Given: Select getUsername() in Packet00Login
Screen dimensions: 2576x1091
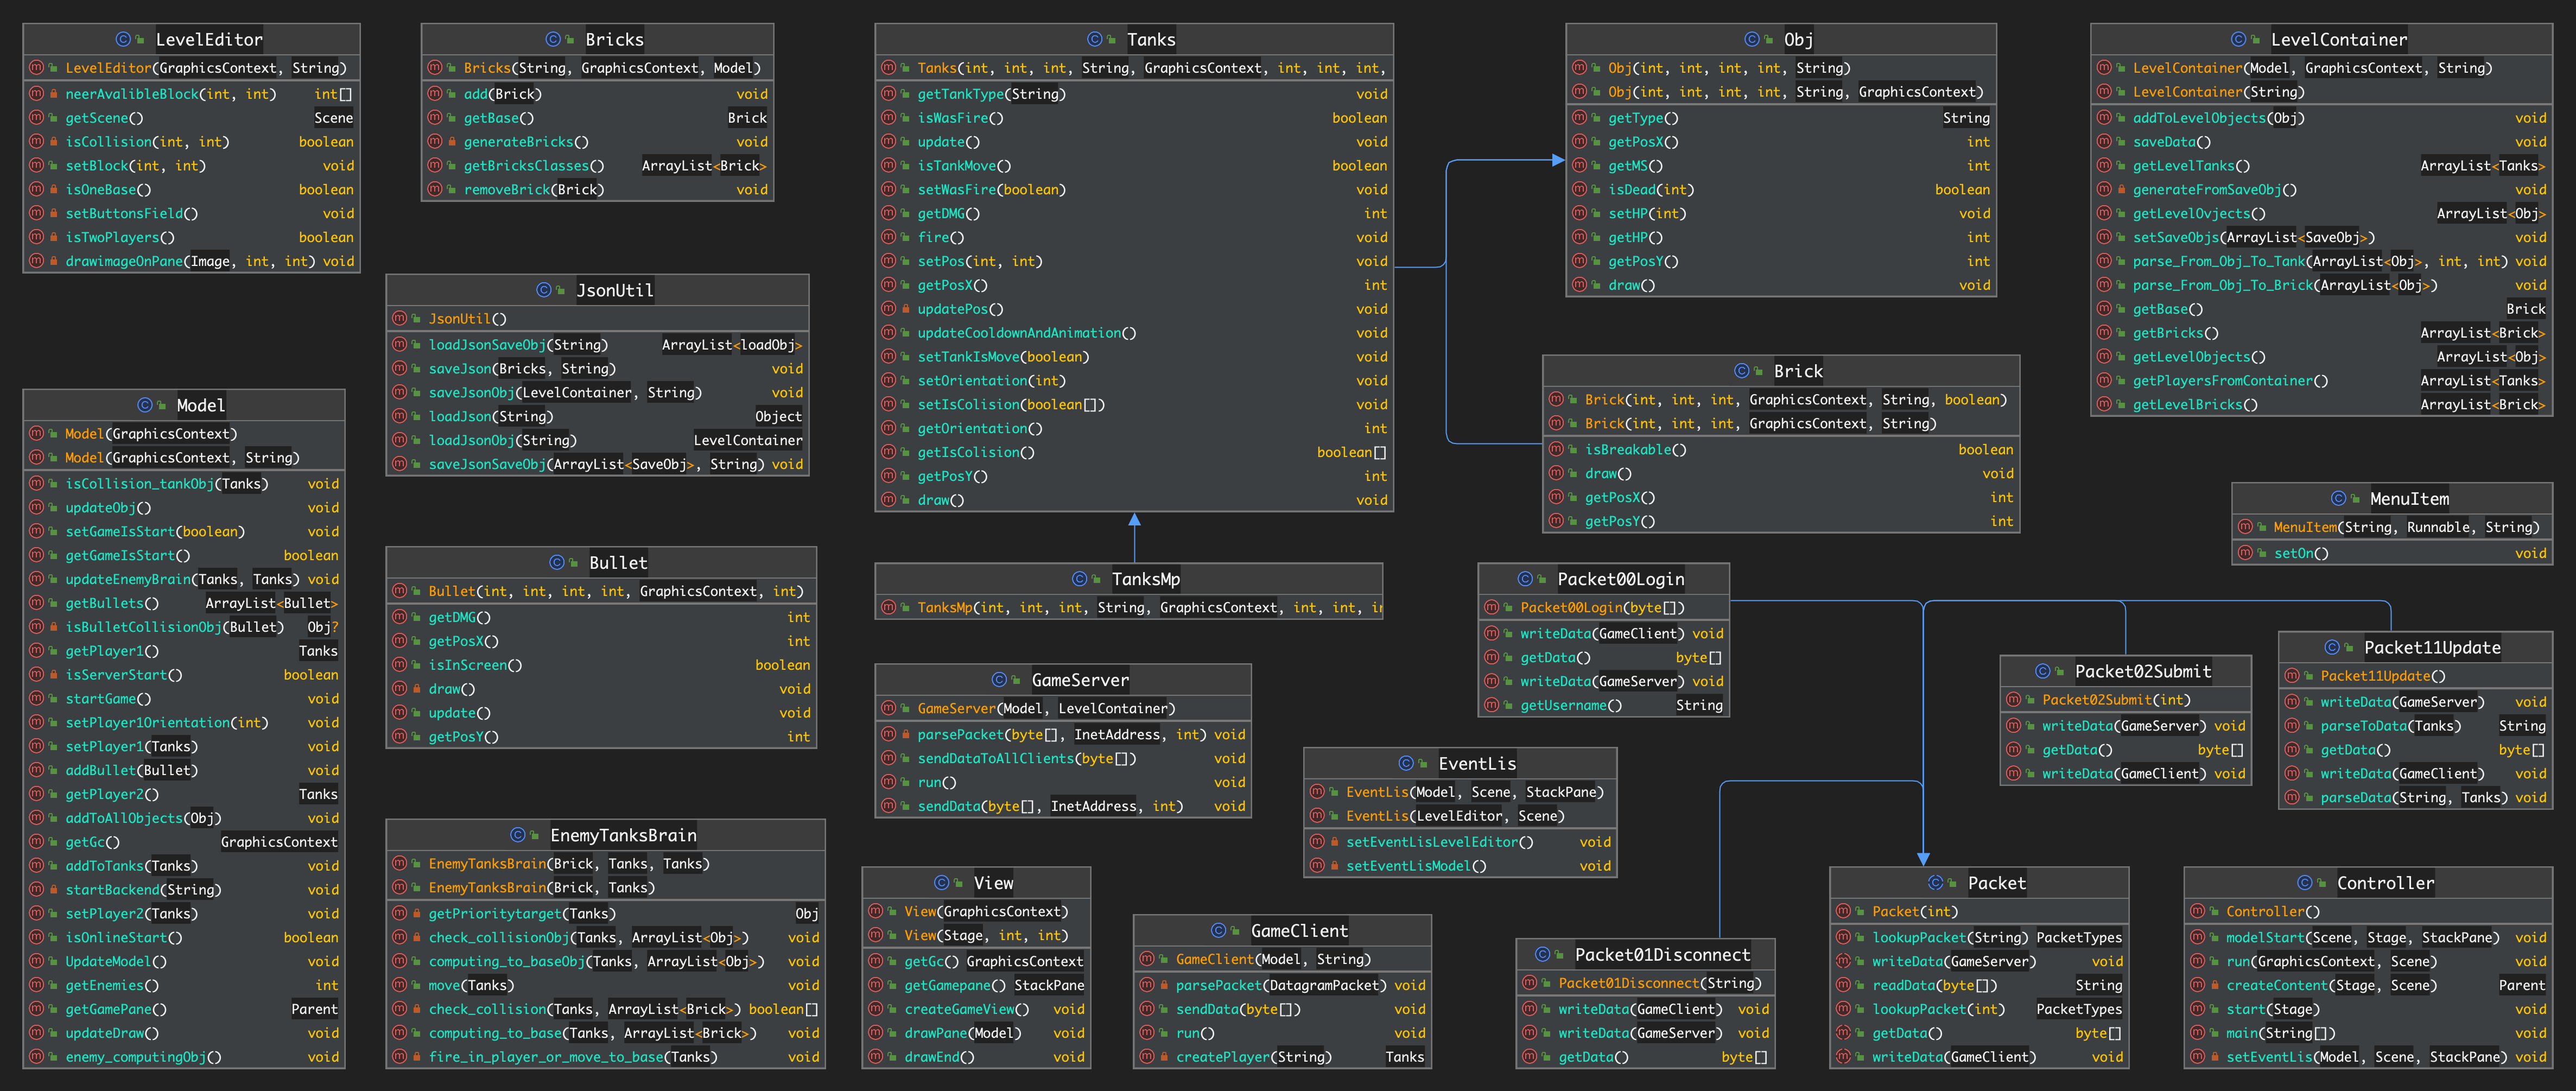Looking at the screenshot, I should point(1570,706).
